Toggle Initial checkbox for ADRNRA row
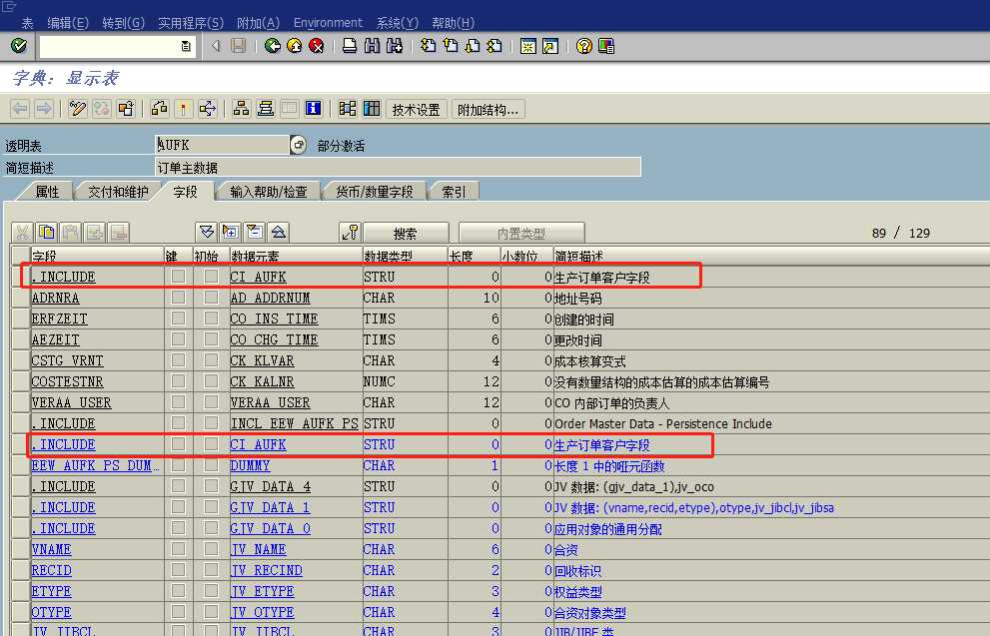The width and height of the screenshot is (990, 636). tap(211, 297)
